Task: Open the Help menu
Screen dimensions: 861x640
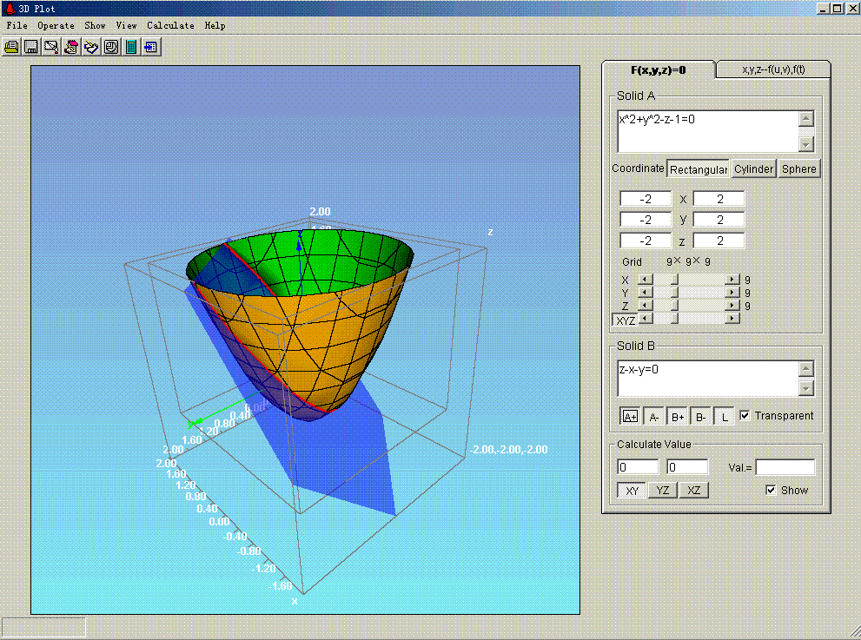Action: [215, 25]
